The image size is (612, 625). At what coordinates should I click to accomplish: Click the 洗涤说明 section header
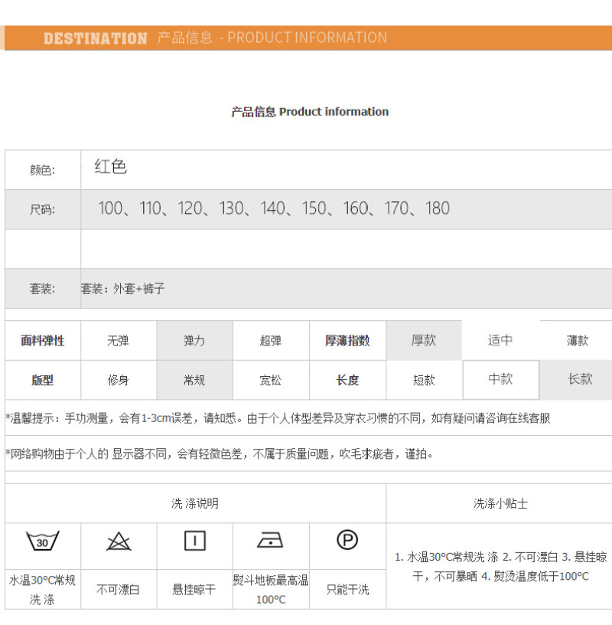click(x=195, y=503)
